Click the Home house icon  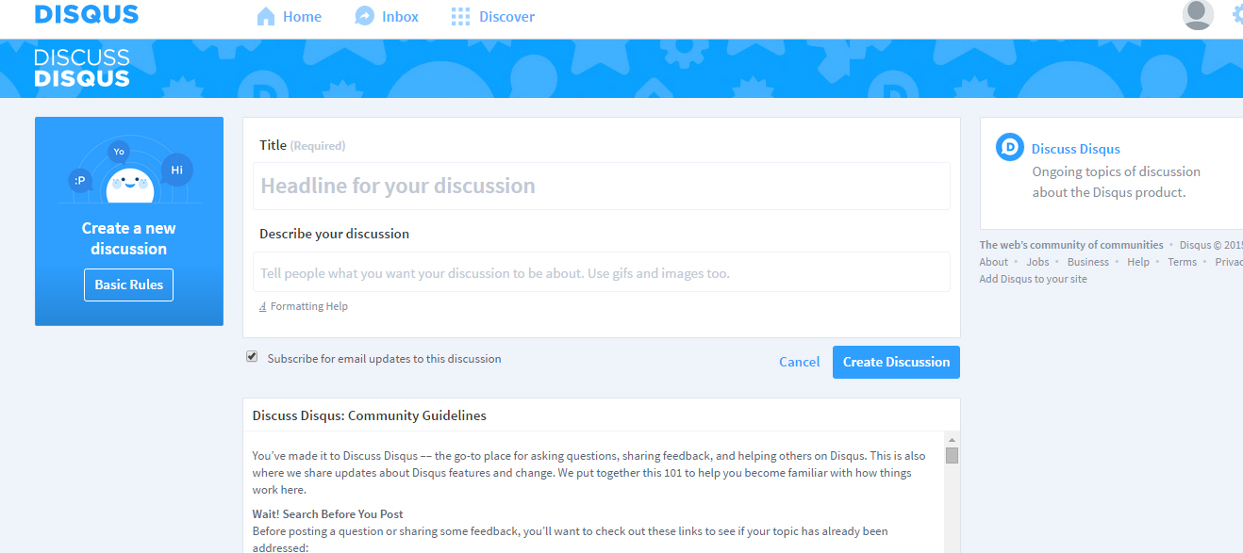click(266, 16)
